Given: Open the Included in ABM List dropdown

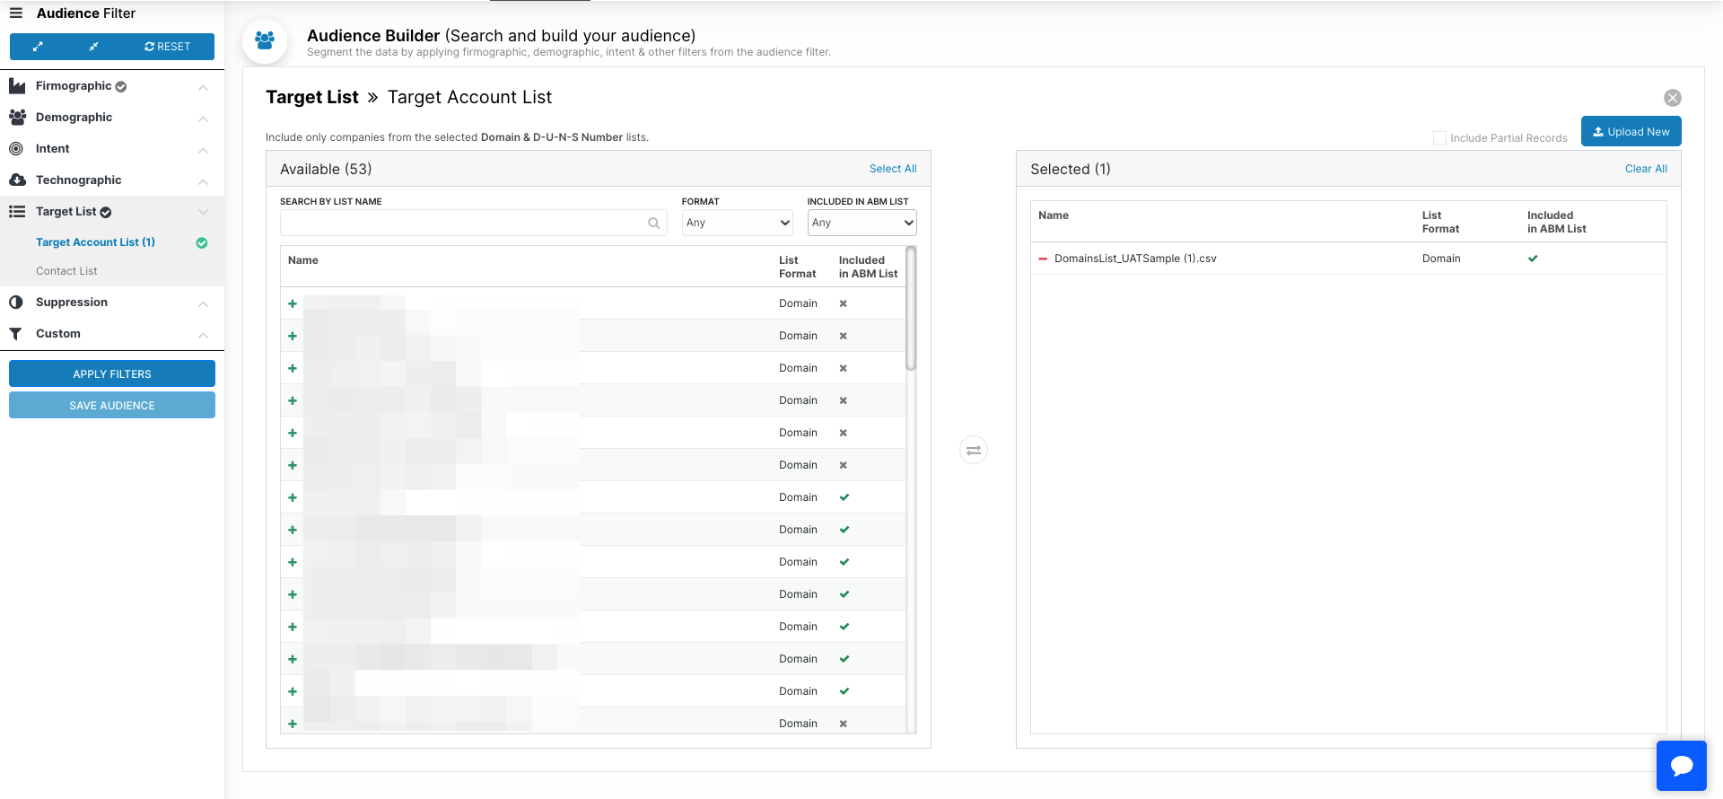Looking at the screenshot, I should pos(861,223).
